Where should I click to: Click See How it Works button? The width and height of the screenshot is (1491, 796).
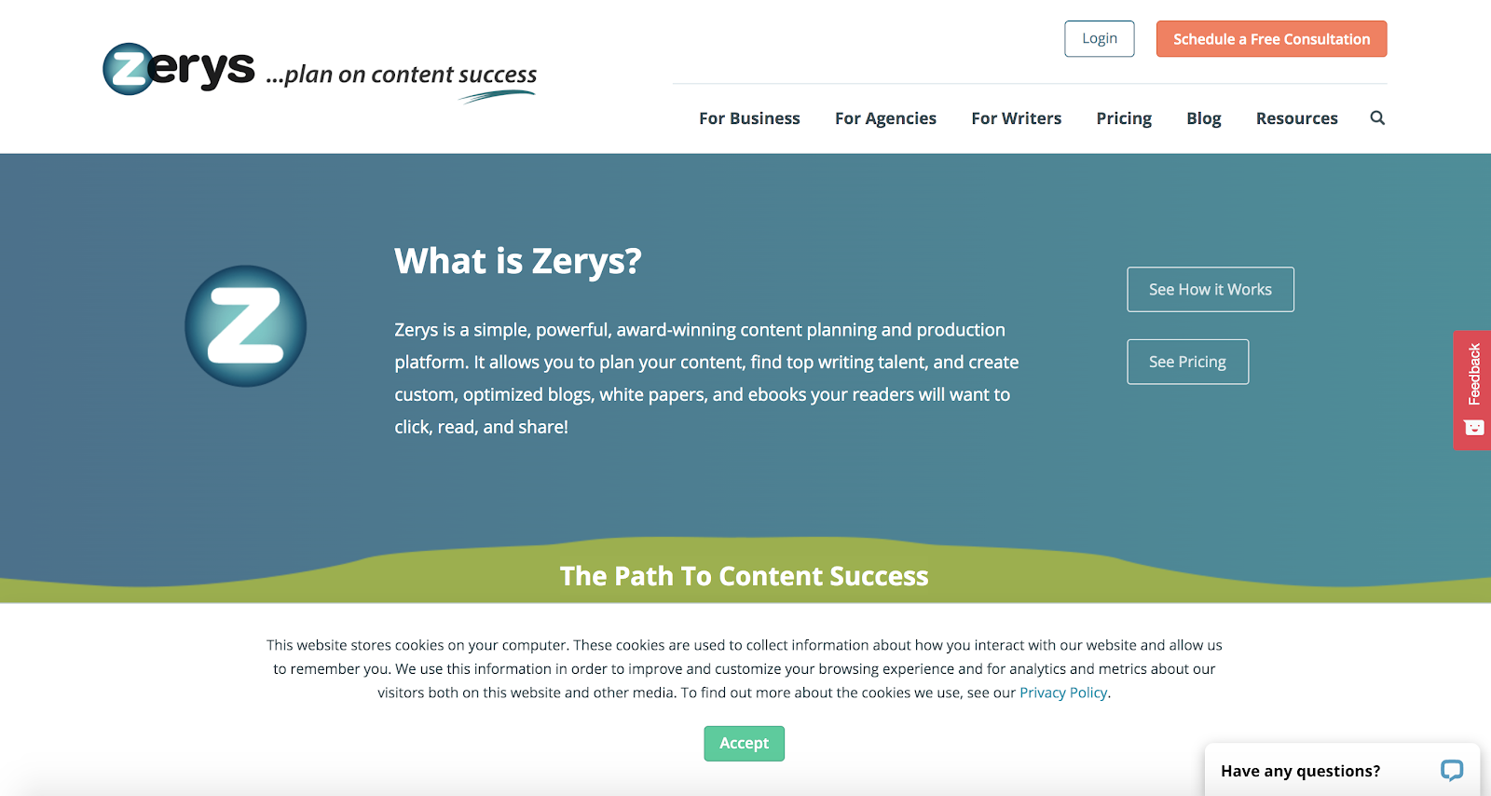(1211, 289)
